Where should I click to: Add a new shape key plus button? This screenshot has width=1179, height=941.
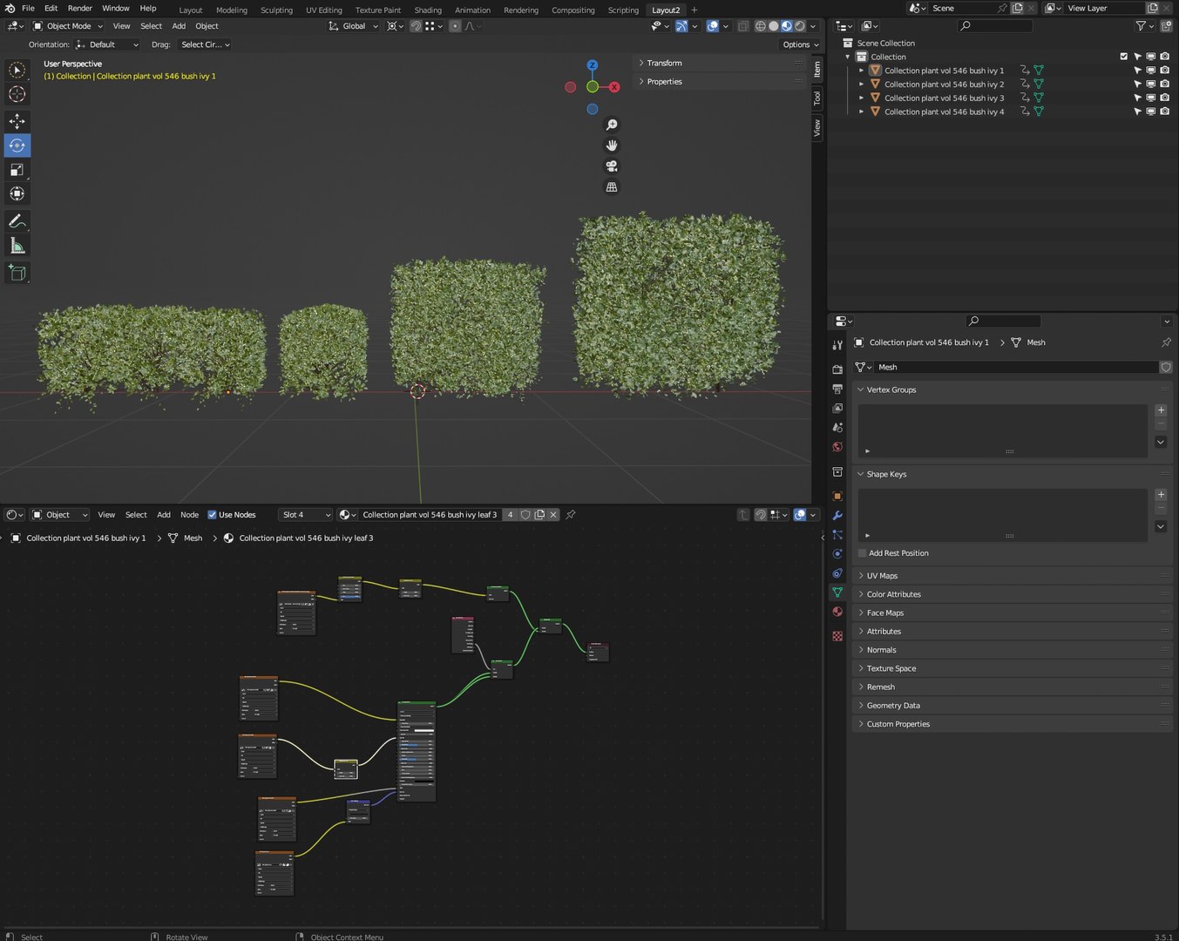coord(1161,494)
